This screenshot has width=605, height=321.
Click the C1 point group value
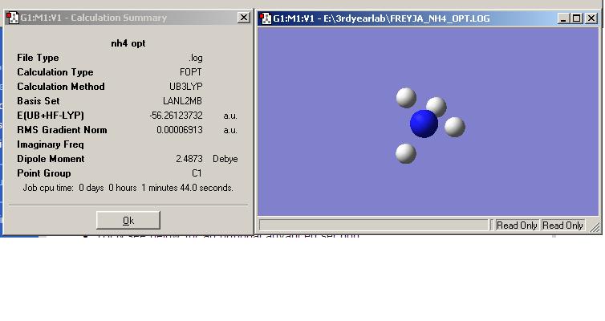[197, 173]
